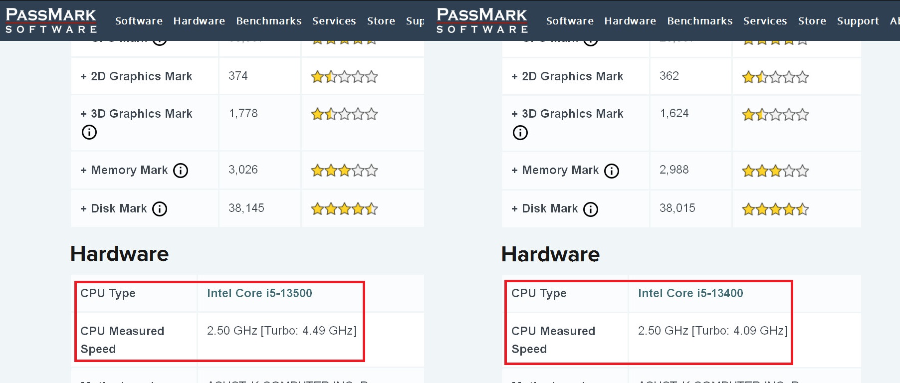Select speed text with Turbo: 4.49 GHz
Screen dimensions: 900x383
pos(282,331)
